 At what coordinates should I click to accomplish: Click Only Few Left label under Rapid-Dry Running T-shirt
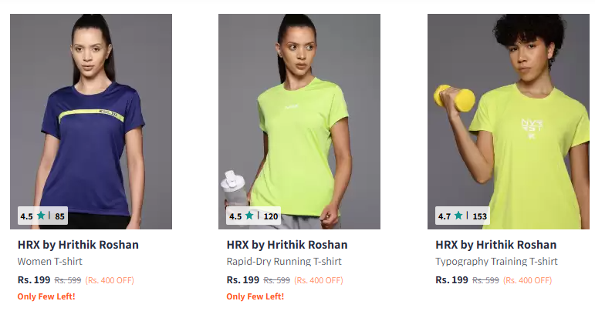point(255,296)
